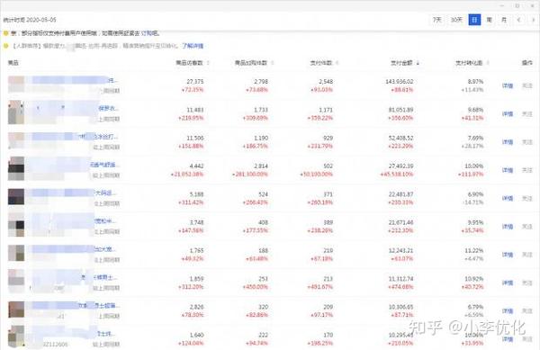The width and height of the screenshot is (540, 350).
Task: Click product thumbnail in 2,826 visitors row
Action: 16,310
